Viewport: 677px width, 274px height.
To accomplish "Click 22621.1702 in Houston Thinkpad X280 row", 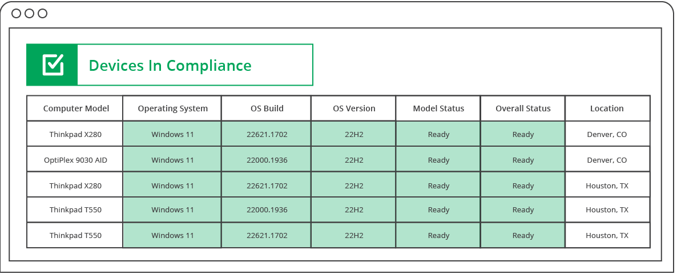I will tap(267, 186).
